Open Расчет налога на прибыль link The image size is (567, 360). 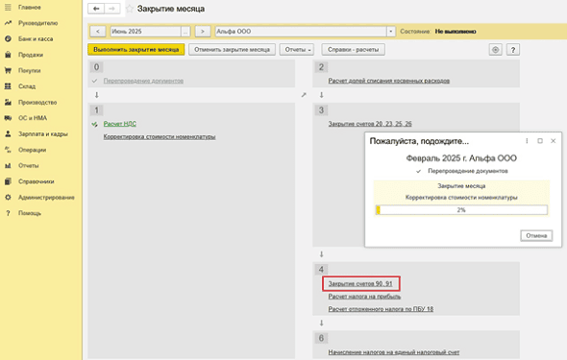tap(364, 297)
